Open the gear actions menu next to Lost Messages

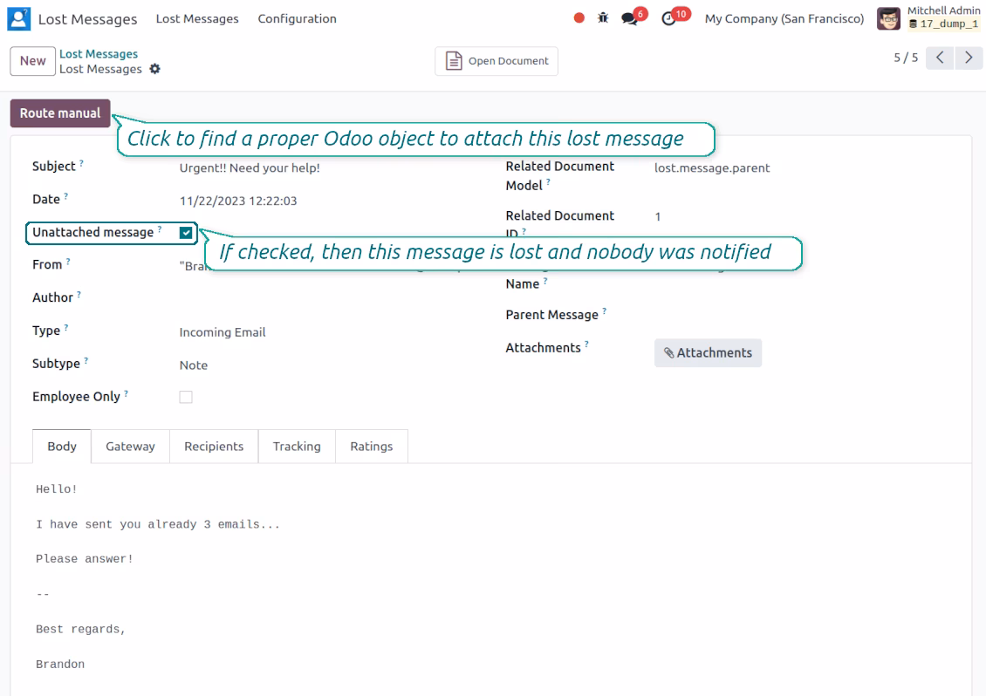point(155,69)
